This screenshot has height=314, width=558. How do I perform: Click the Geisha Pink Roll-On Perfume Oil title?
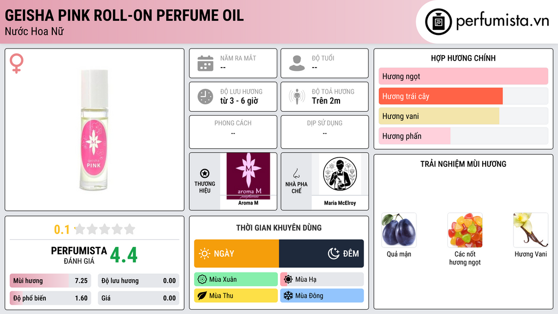coord(124,15)
